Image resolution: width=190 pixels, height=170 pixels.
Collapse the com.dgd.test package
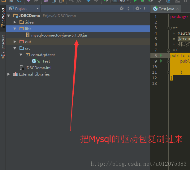(x=21, y=55)
